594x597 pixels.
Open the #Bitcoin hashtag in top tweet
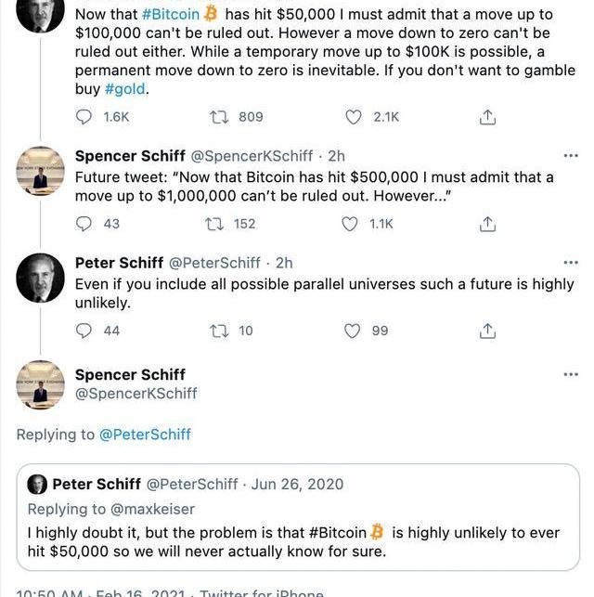[x=171, y=15]
